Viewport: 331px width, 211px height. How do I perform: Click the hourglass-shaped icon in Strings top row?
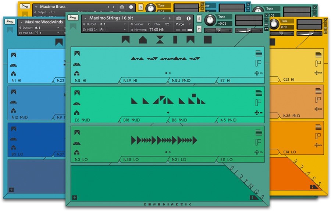click(160, 40)
